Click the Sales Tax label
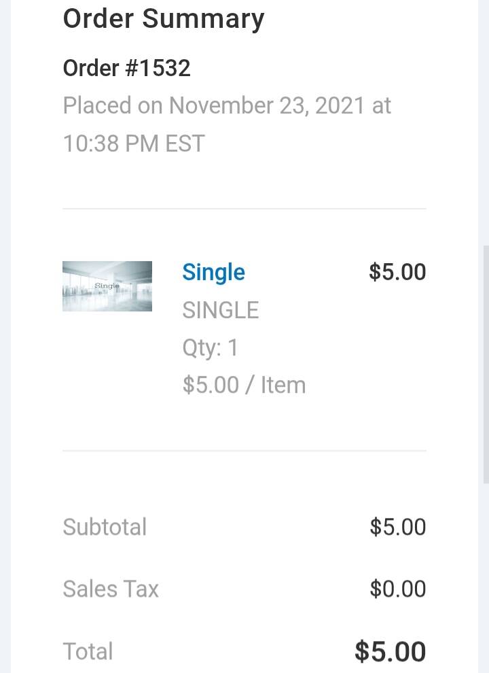This screenshot has height=673, width=489. tap(111, 589)
